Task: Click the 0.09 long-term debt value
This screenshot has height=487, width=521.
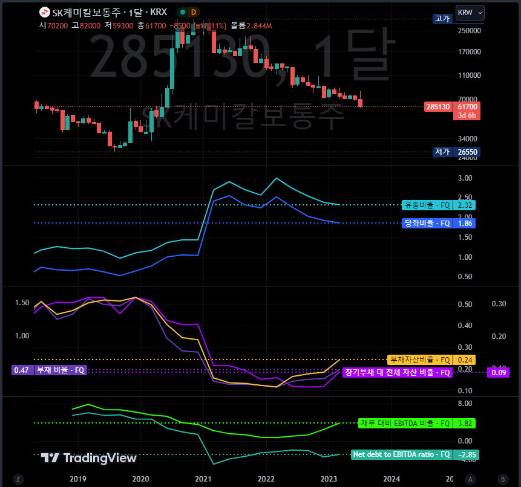Action: coord(499,373)
